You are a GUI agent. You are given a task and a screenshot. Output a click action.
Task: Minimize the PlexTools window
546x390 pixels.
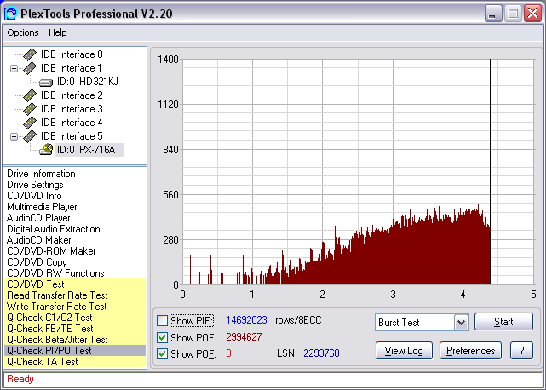[493, 14]
